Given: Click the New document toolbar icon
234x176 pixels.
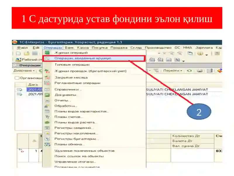Looking at the screenshot, I should click(18, 53).
